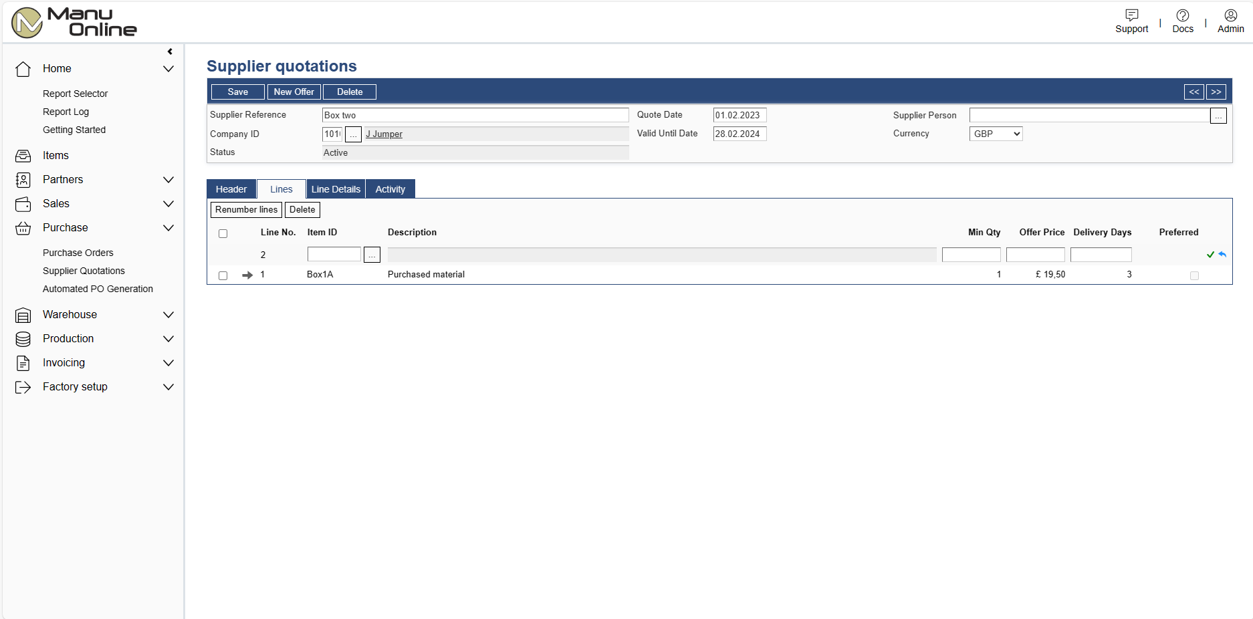Image resolution: width=1253 pixels, height=619 pixels.
Task: Open the Admin user icon
Action: tap(1230, 15)
